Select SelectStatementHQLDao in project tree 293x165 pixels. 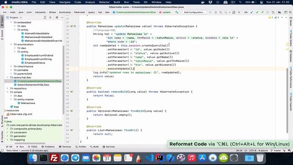[x=33, y=85]
